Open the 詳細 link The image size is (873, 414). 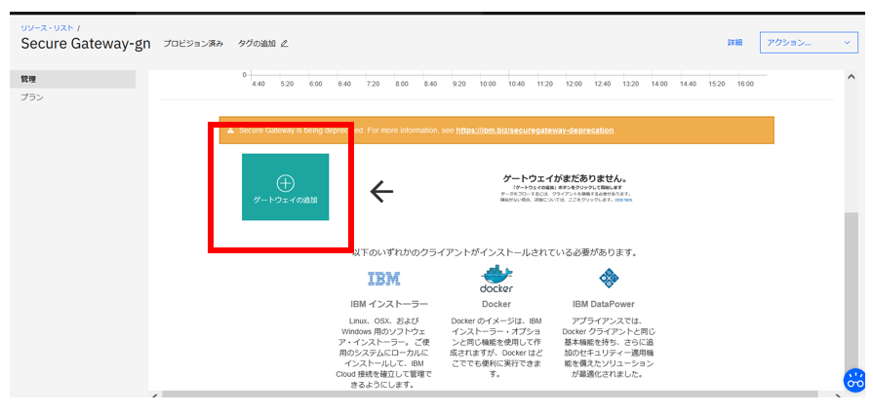click(x=734, y=43)
